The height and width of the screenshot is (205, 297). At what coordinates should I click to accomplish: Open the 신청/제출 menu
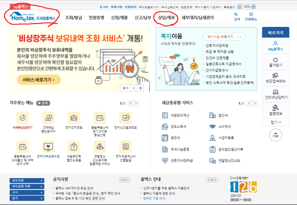pyautogui.click(x=119, y=18)
